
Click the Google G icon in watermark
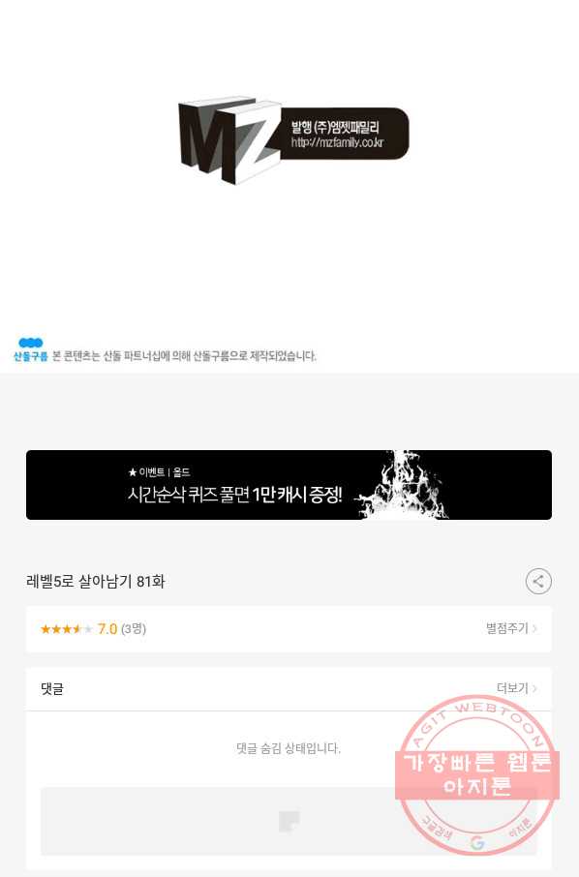pos(477,843)
